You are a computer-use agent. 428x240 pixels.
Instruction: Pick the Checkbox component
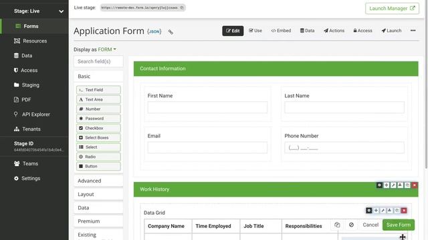pyautogui.click(x=98, y=128)
